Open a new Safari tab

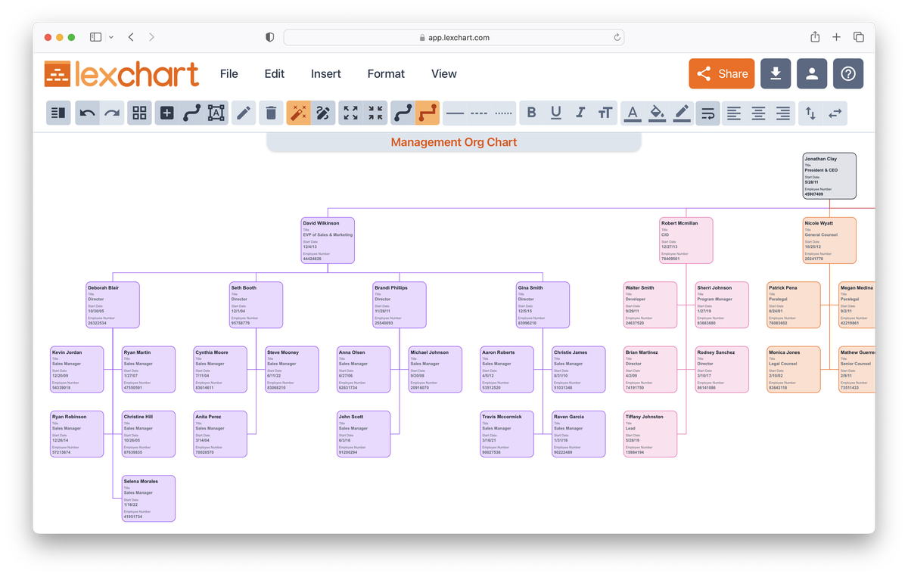pos(836,37)
